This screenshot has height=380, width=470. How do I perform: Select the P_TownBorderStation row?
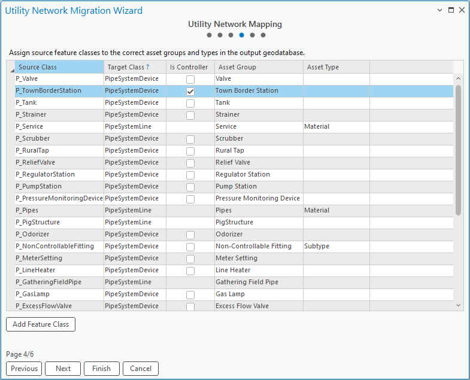pyautogui.click(x=234, y=91)
